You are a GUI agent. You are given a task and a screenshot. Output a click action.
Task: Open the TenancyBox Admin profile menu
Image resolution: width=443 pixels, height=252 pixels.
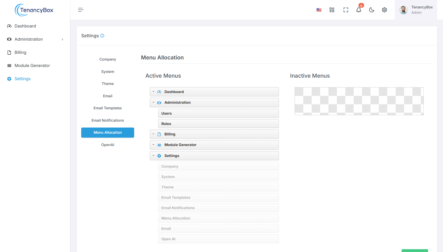point(416,10)
